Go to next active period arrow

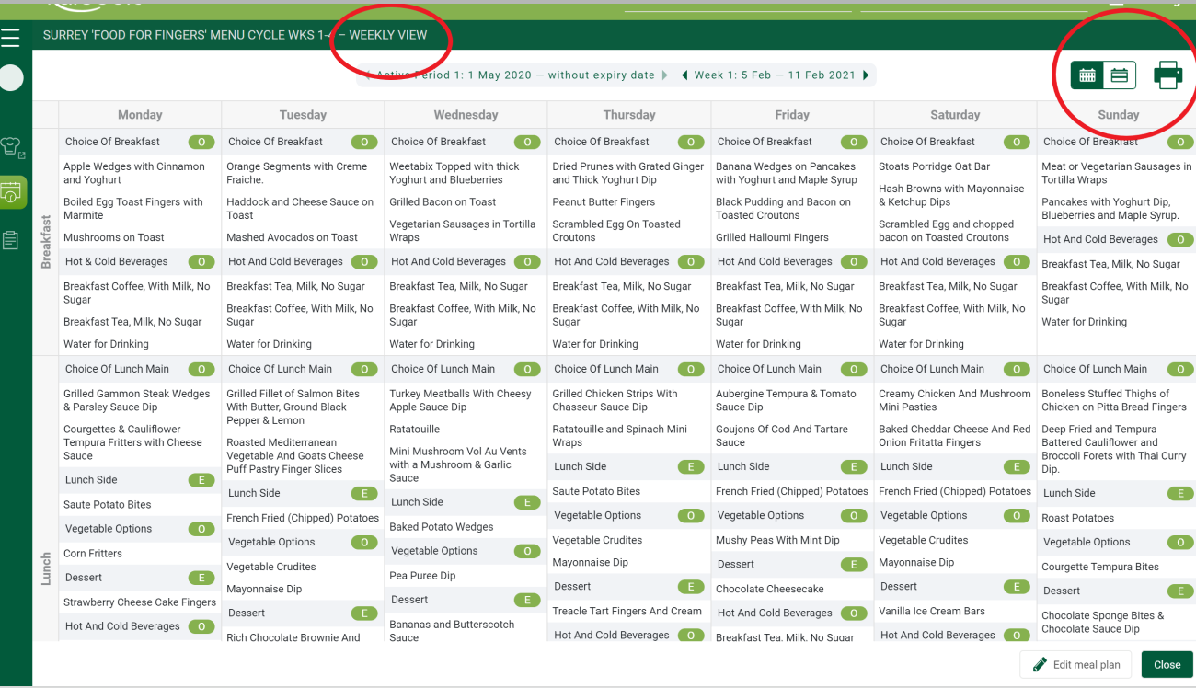pos(665,75)
